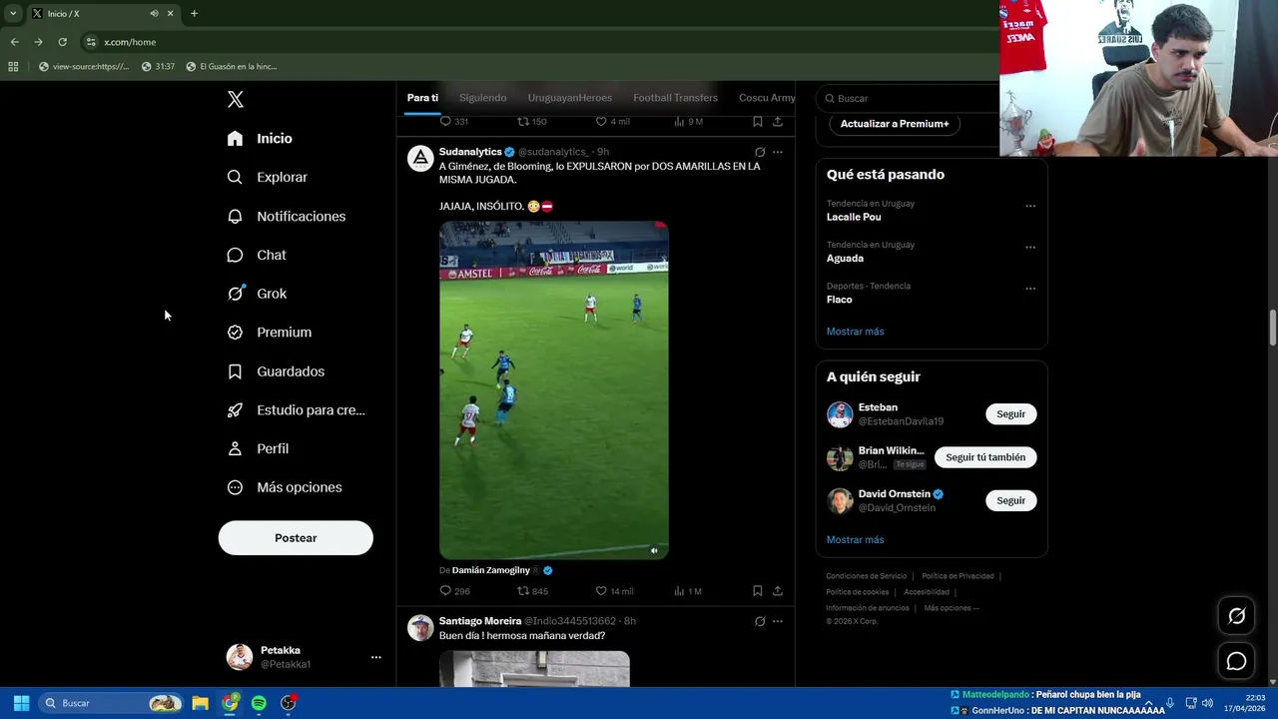Open Sudanalytics post more options
1278x719 pixels.
click(x=778, y=152)
